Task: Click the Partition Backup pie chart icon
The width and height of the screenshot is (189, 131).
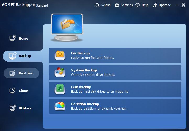Action: pos(60,106)
